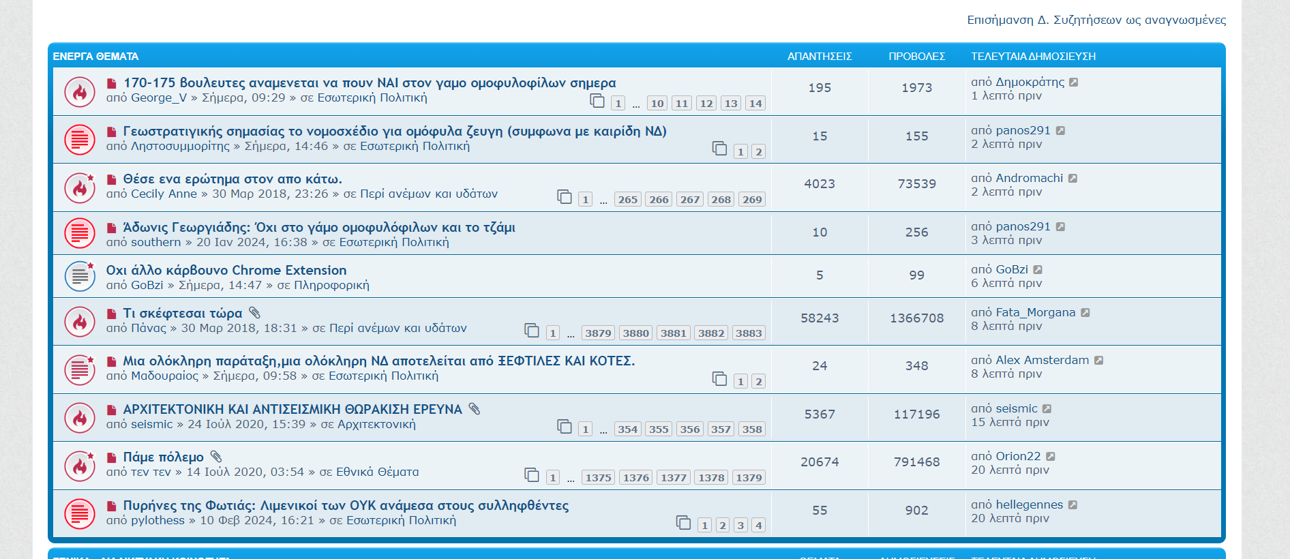This screenshot has width=1290, height=559.
Task: Open the latest post icon beside hellegennes
Action: (x=1072, y=505)
